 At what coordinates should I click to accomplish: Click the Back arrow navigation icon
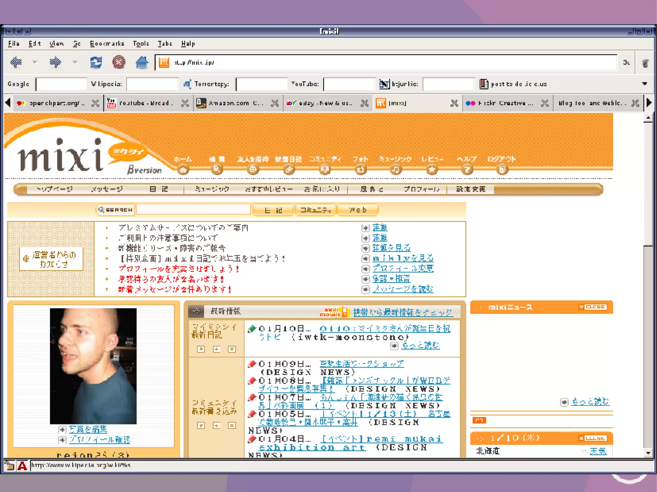click(16, 62)
